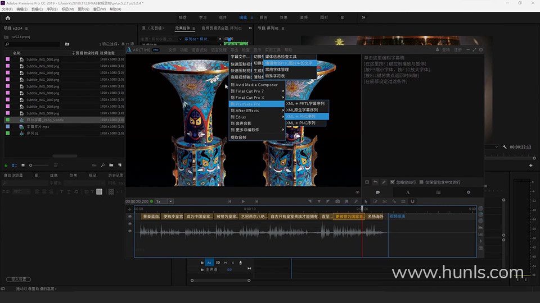Check the 仅保留包含中文的行 checkbox

[422, 182]
